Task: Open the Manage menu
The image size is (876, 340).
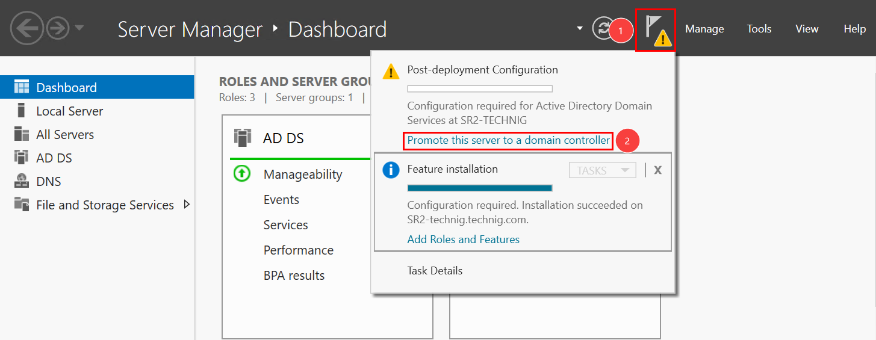Action: (x=704, y=29)
